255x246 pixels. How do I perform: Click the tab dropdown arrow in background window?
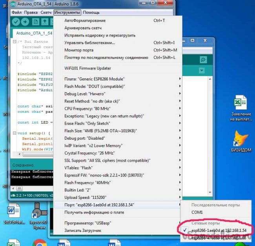(202, 71)
